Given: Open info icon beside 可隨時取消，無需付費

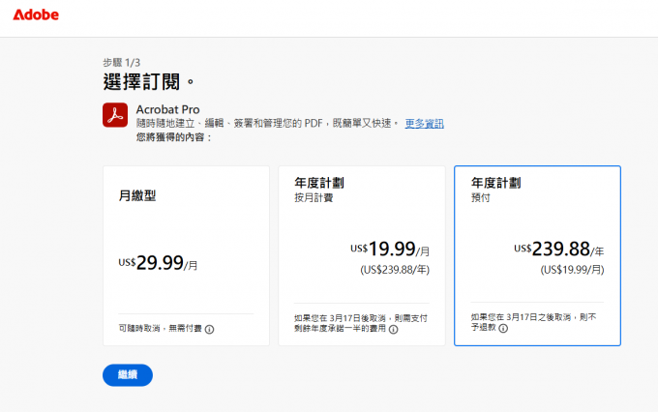Looking at the screenshot, I should tap(209, 330).
